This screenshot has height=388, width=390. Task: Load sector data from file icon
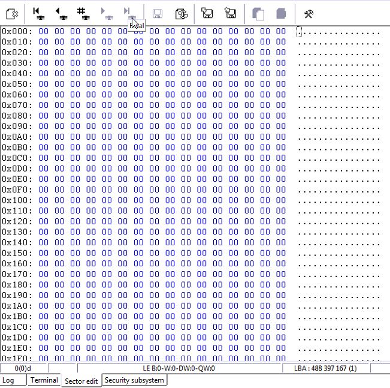pyautogui.click(x=207, y=13)
